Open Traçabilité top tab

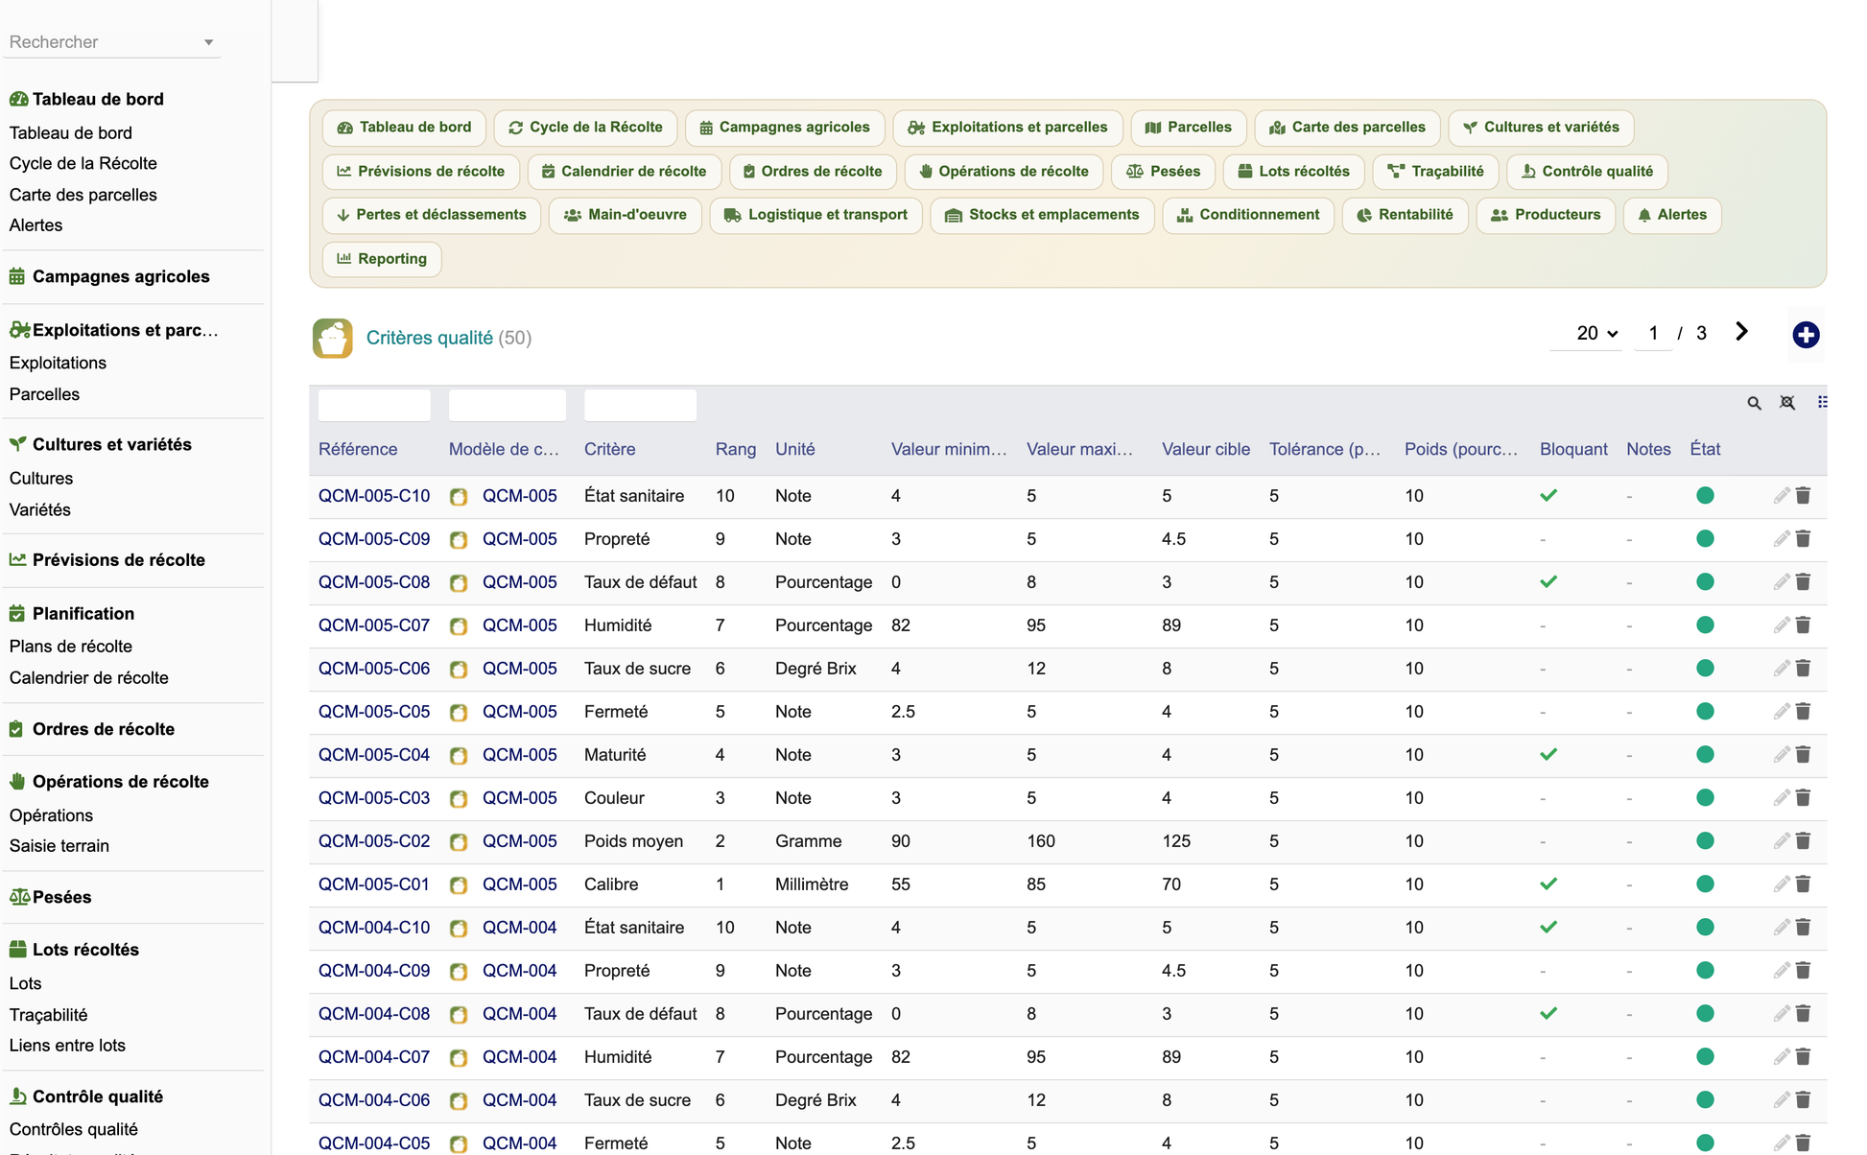tap(1435, 172)
